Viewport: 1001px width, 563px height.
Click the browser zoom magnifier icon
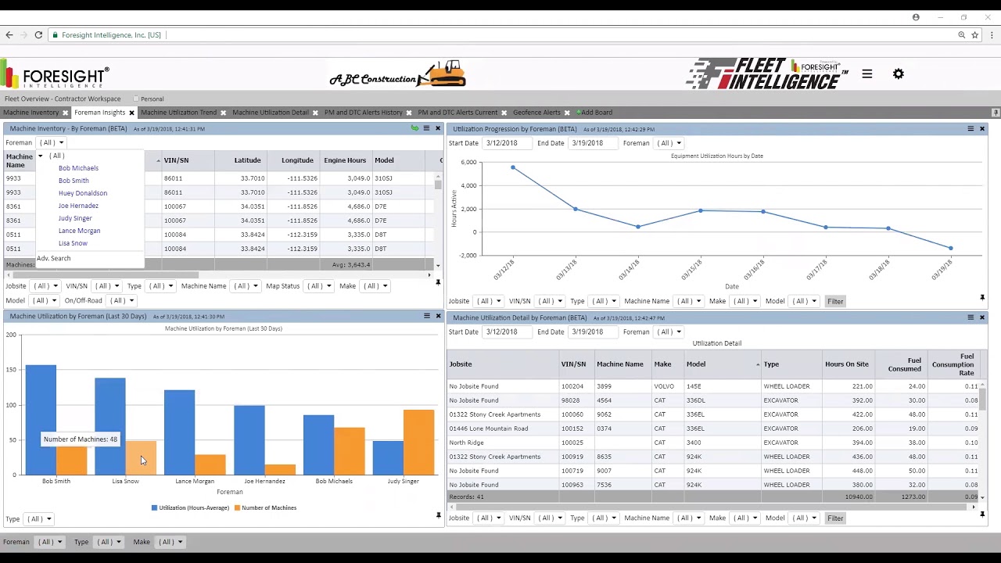point(961,34)
